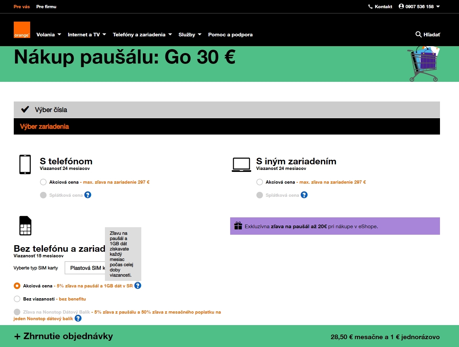
Task: Open the Plastová SIM karta dropdown
Action: pos(85,268)
